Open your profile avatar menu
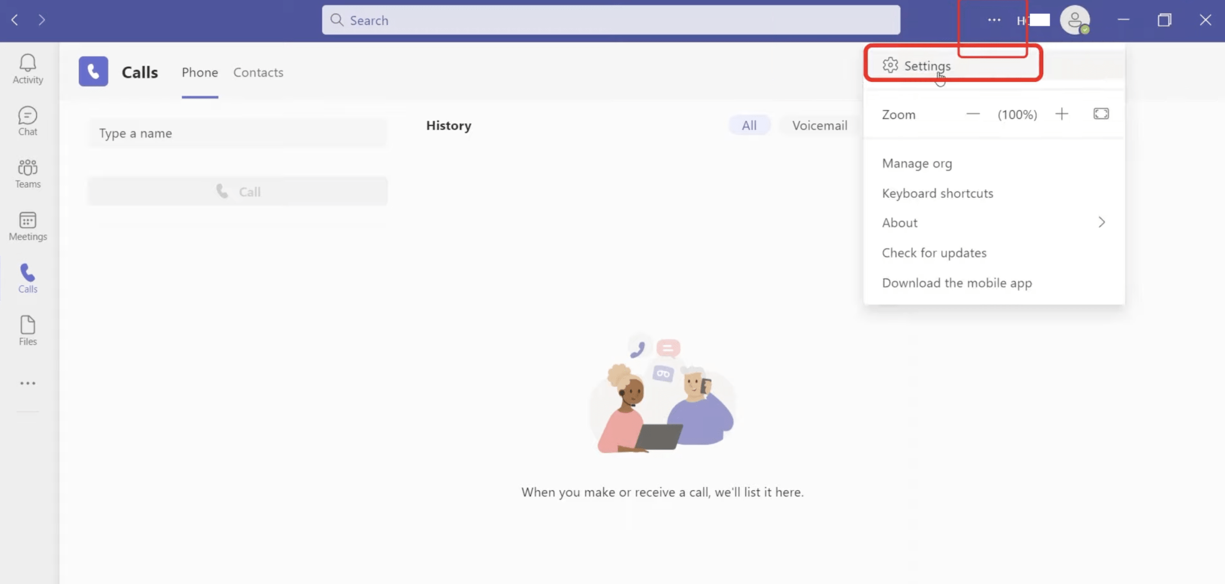Viewport: 1225px width, 584px height. 1075,20
